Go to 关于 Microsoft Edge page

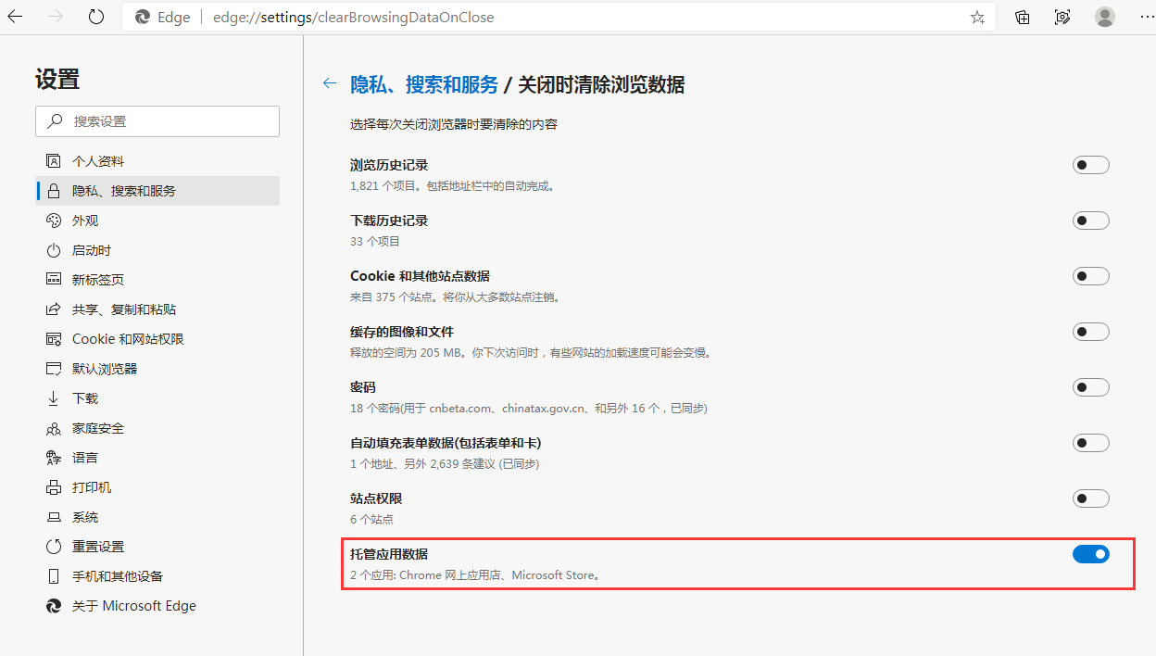(x=133, y=606)
